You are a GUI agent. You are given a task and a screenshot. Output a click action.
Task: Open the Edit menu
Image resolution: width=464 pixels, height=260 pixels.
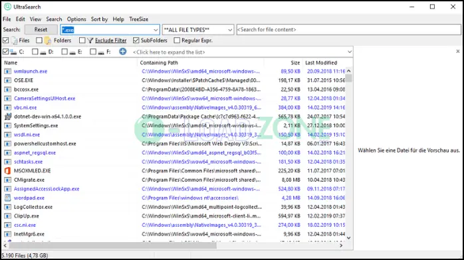click(20, 19)
